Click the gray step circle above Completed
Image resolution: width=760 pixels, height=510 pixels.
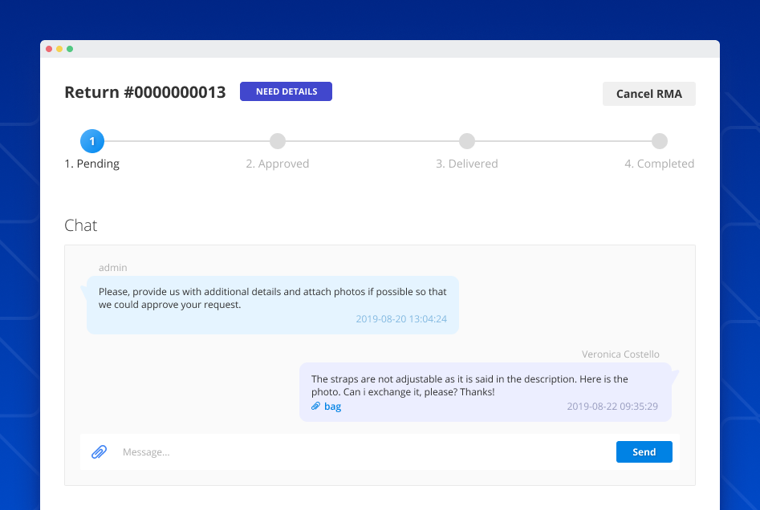(660, 140)
